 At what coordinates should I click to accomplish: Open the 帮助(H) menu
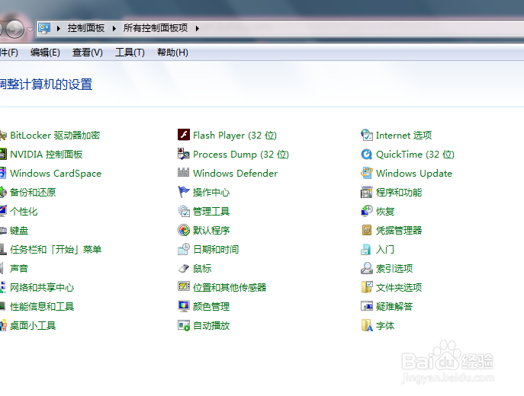[172, 53]
